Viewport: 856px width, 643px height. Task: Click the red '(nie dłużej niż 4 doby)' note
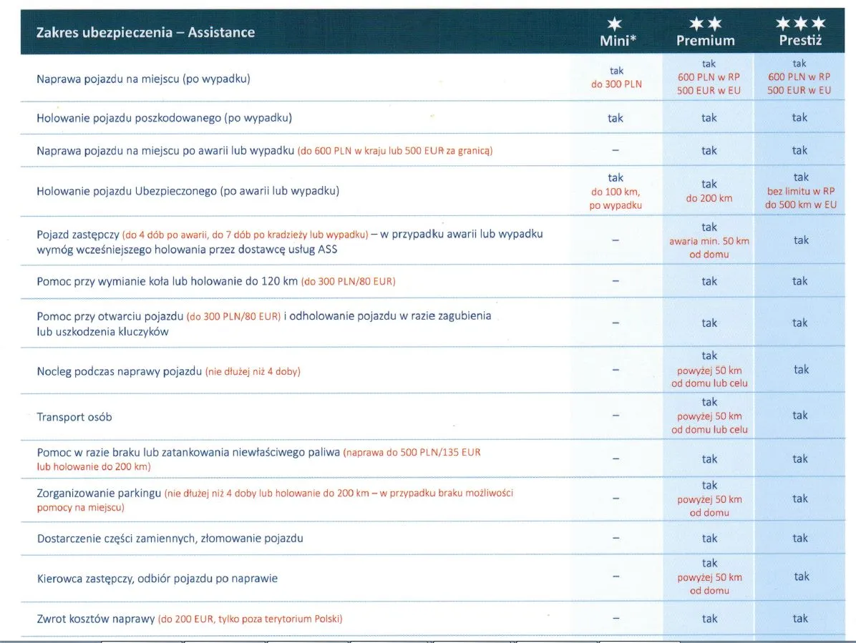pyautogui.click(x=253, y=372)
